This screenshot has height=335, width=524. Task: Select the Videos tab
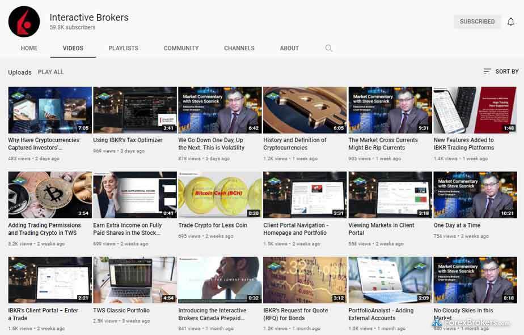pos(73,48)
